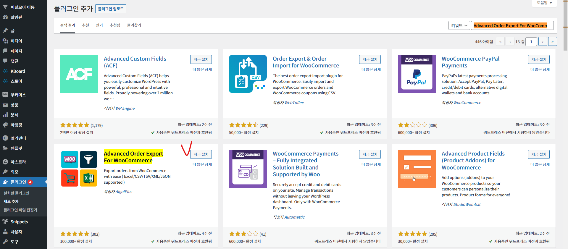Go to next page of plugin results

coord(543,42)
